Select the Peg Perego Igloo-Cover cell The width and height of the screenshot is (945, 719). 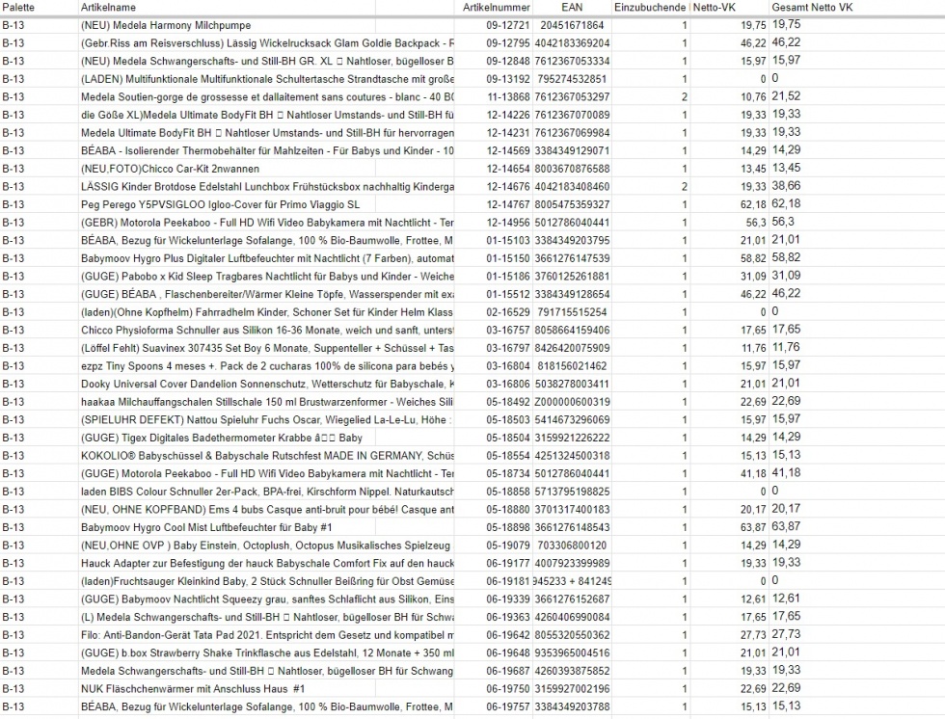(228, 204)
